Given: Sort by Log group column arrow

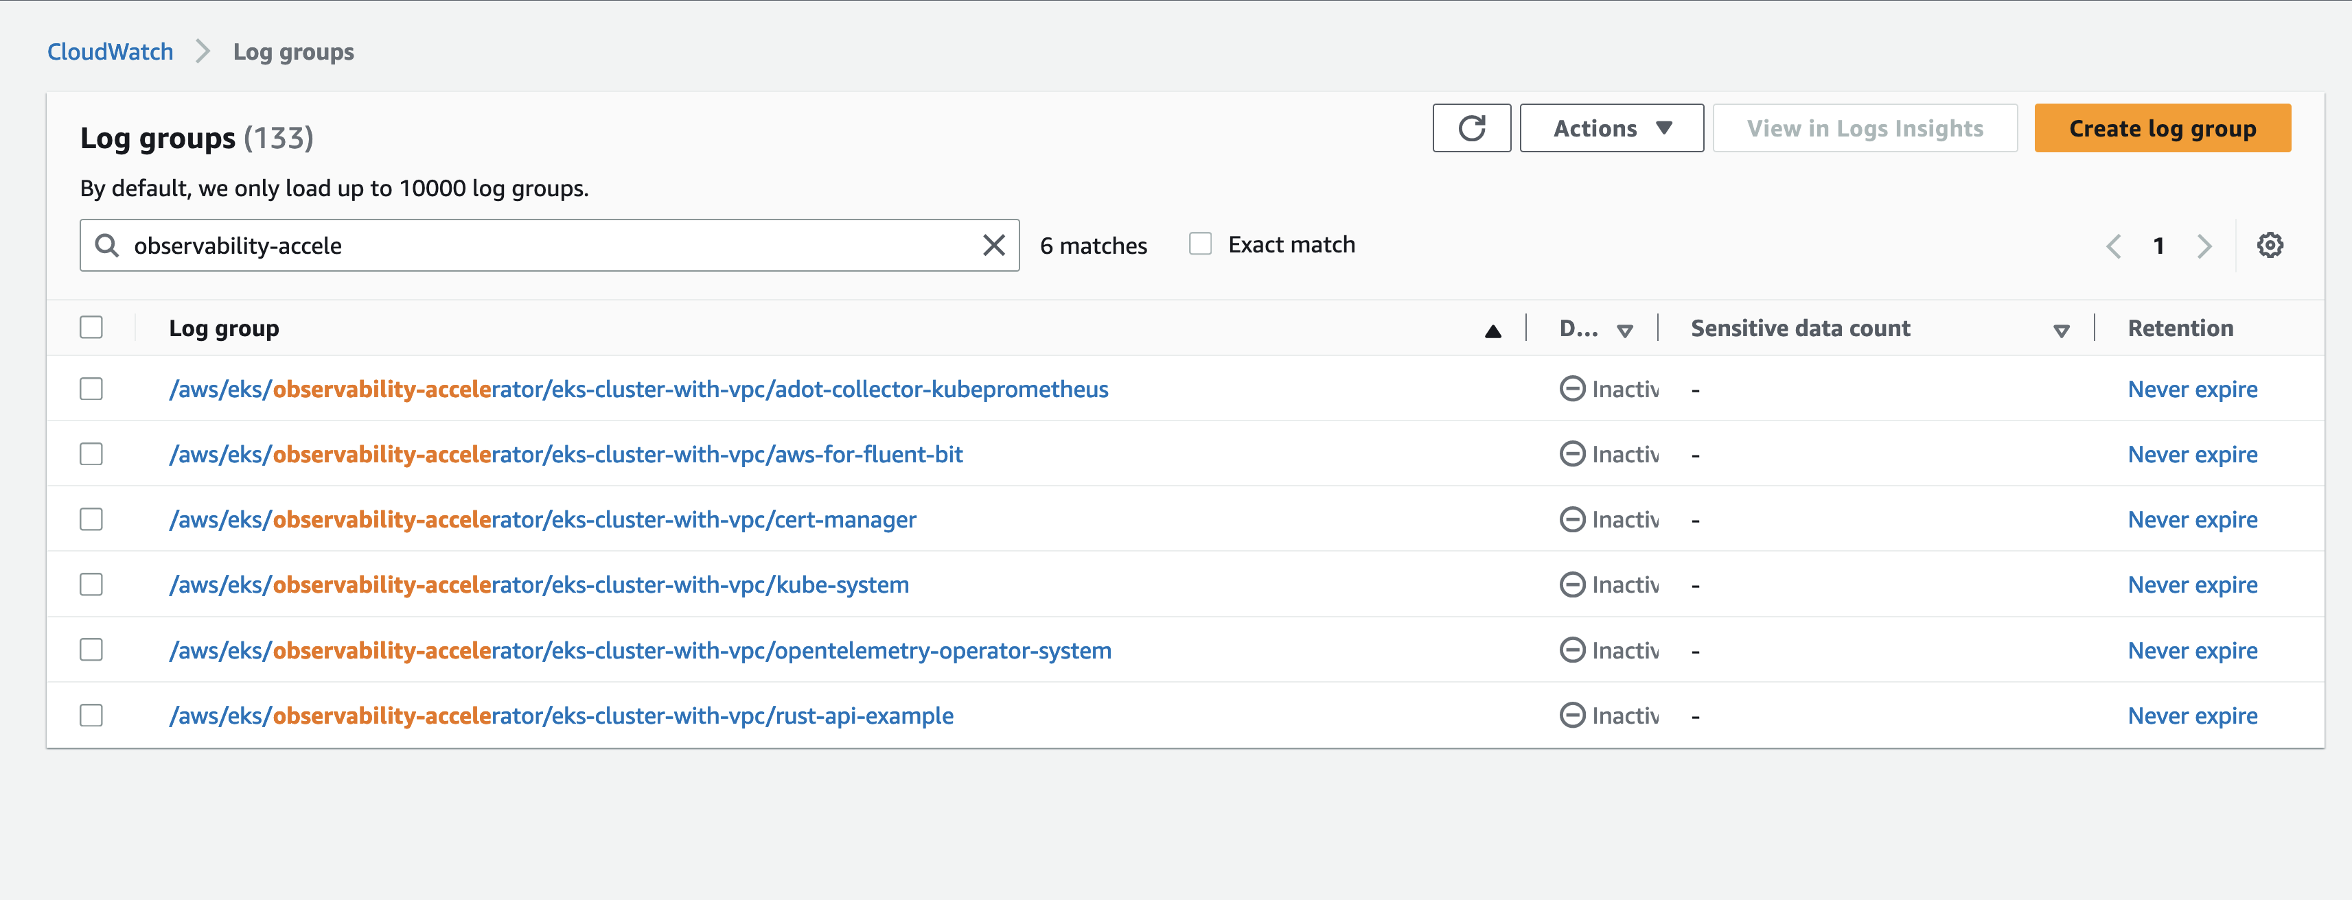Looking at the screenshot, I should (1492, 331).
